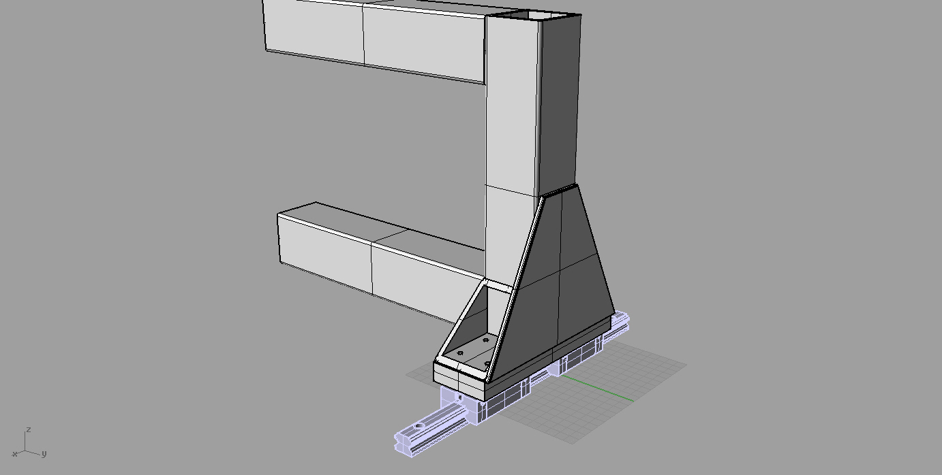The image size is (942, 475).
Task: Pick the rear bolt hole inside the bracket base
Action: pyautogui.click(x=485, y=340)
